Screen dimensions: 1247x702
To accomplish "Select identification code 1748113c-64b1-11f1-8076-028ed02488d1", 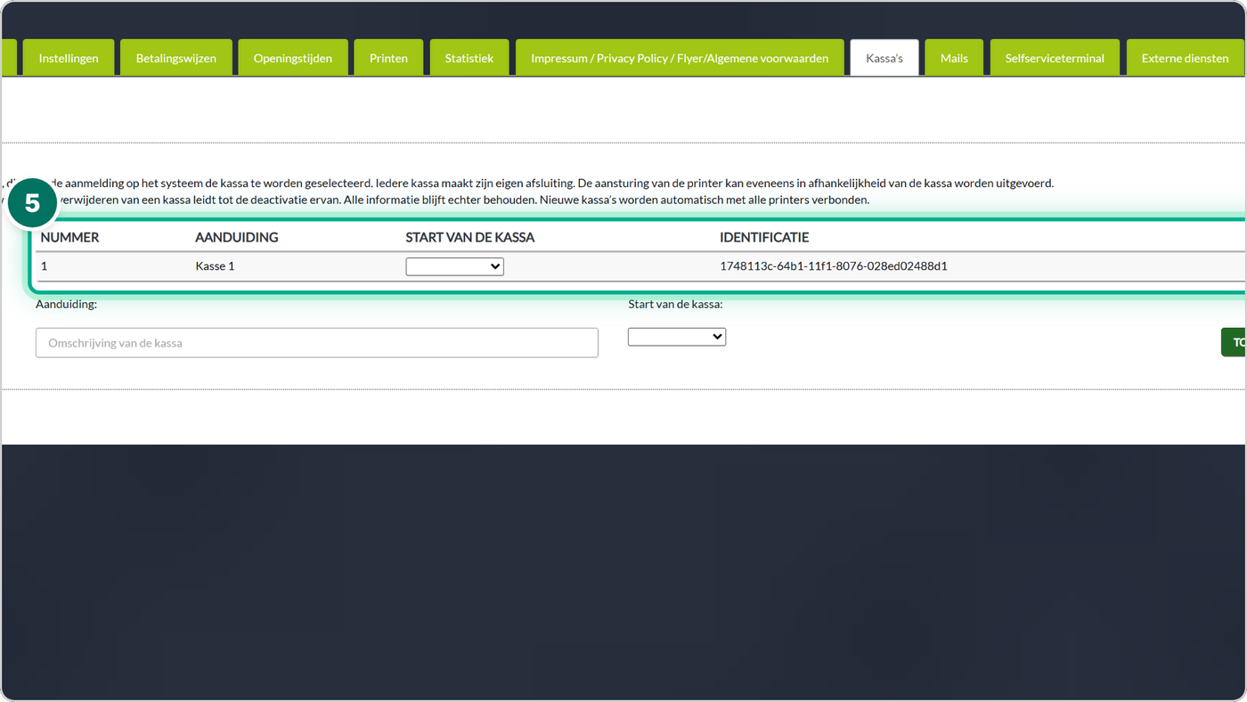I will coord(834,266).
